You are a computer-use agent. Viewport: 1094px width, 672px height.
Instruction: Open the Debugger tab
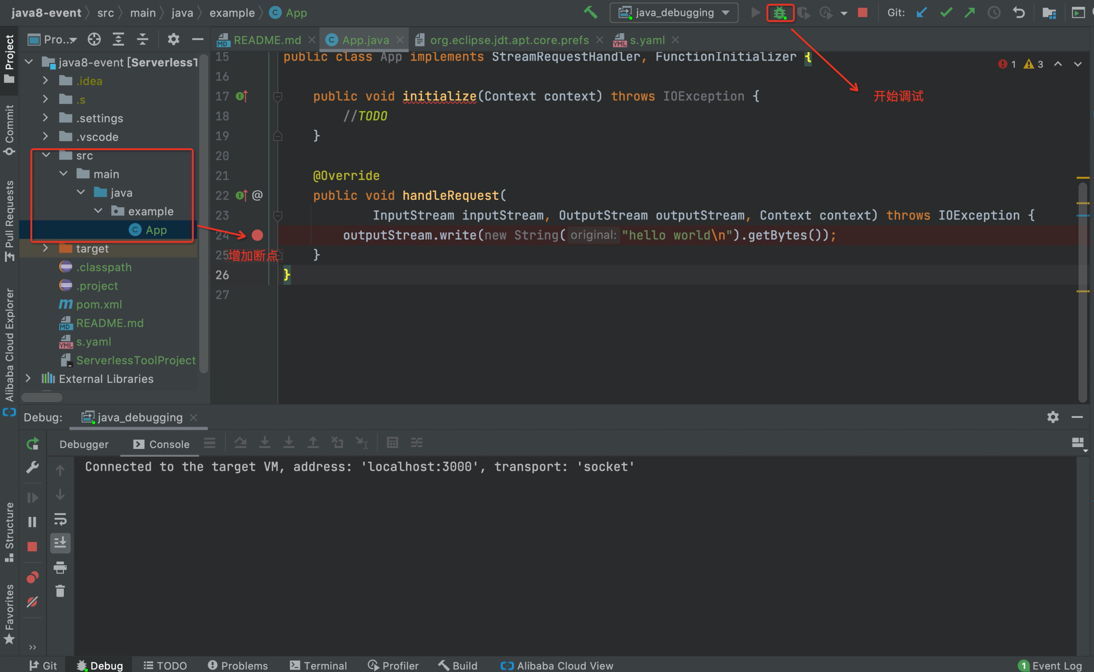pos(84,444)
